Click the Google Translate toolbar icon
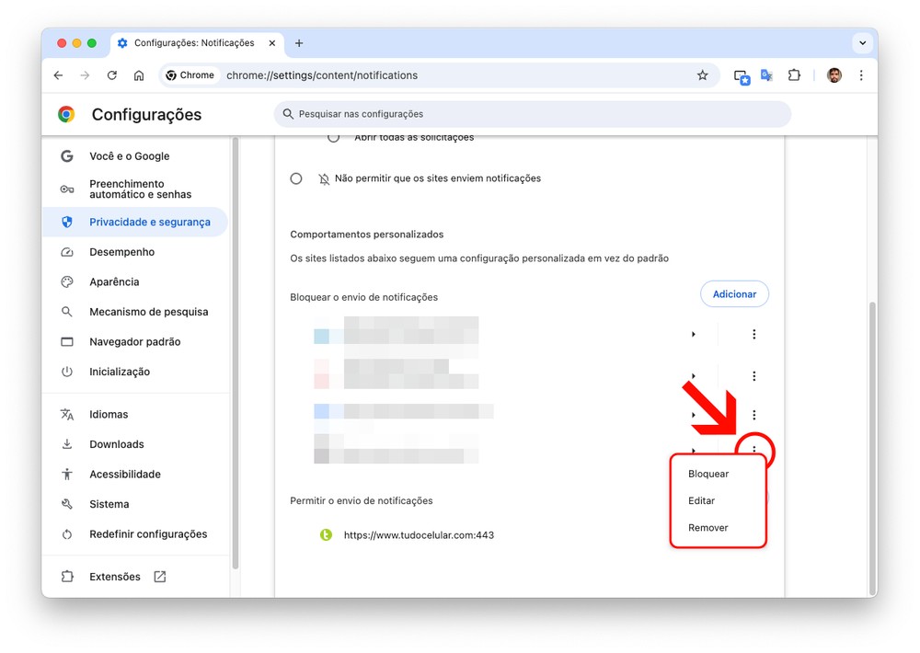 766,75
